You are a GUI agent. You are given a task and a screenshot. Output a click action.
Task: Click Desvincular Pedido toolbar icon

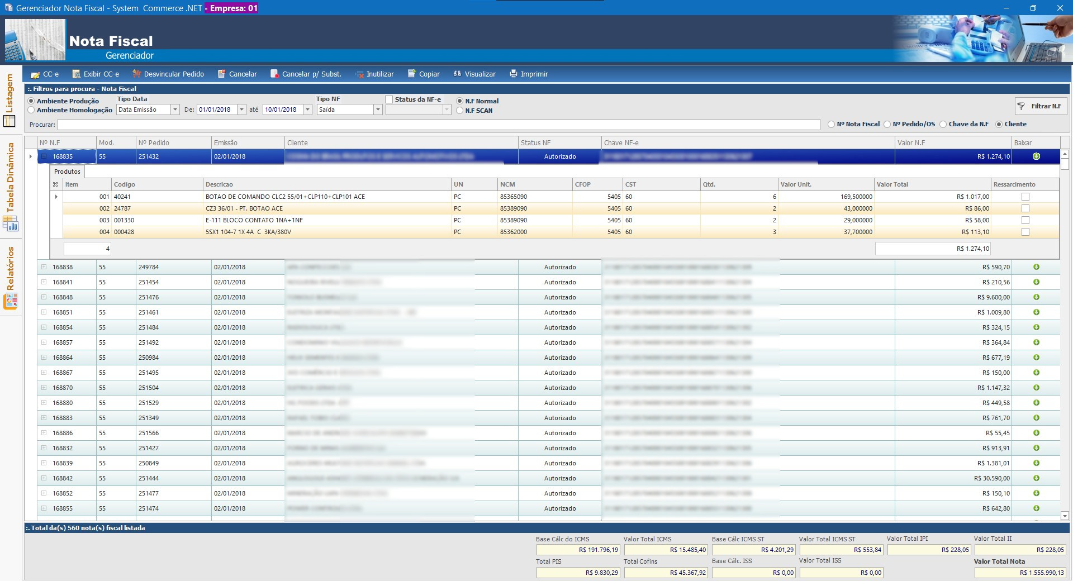[x=136, y=74]
